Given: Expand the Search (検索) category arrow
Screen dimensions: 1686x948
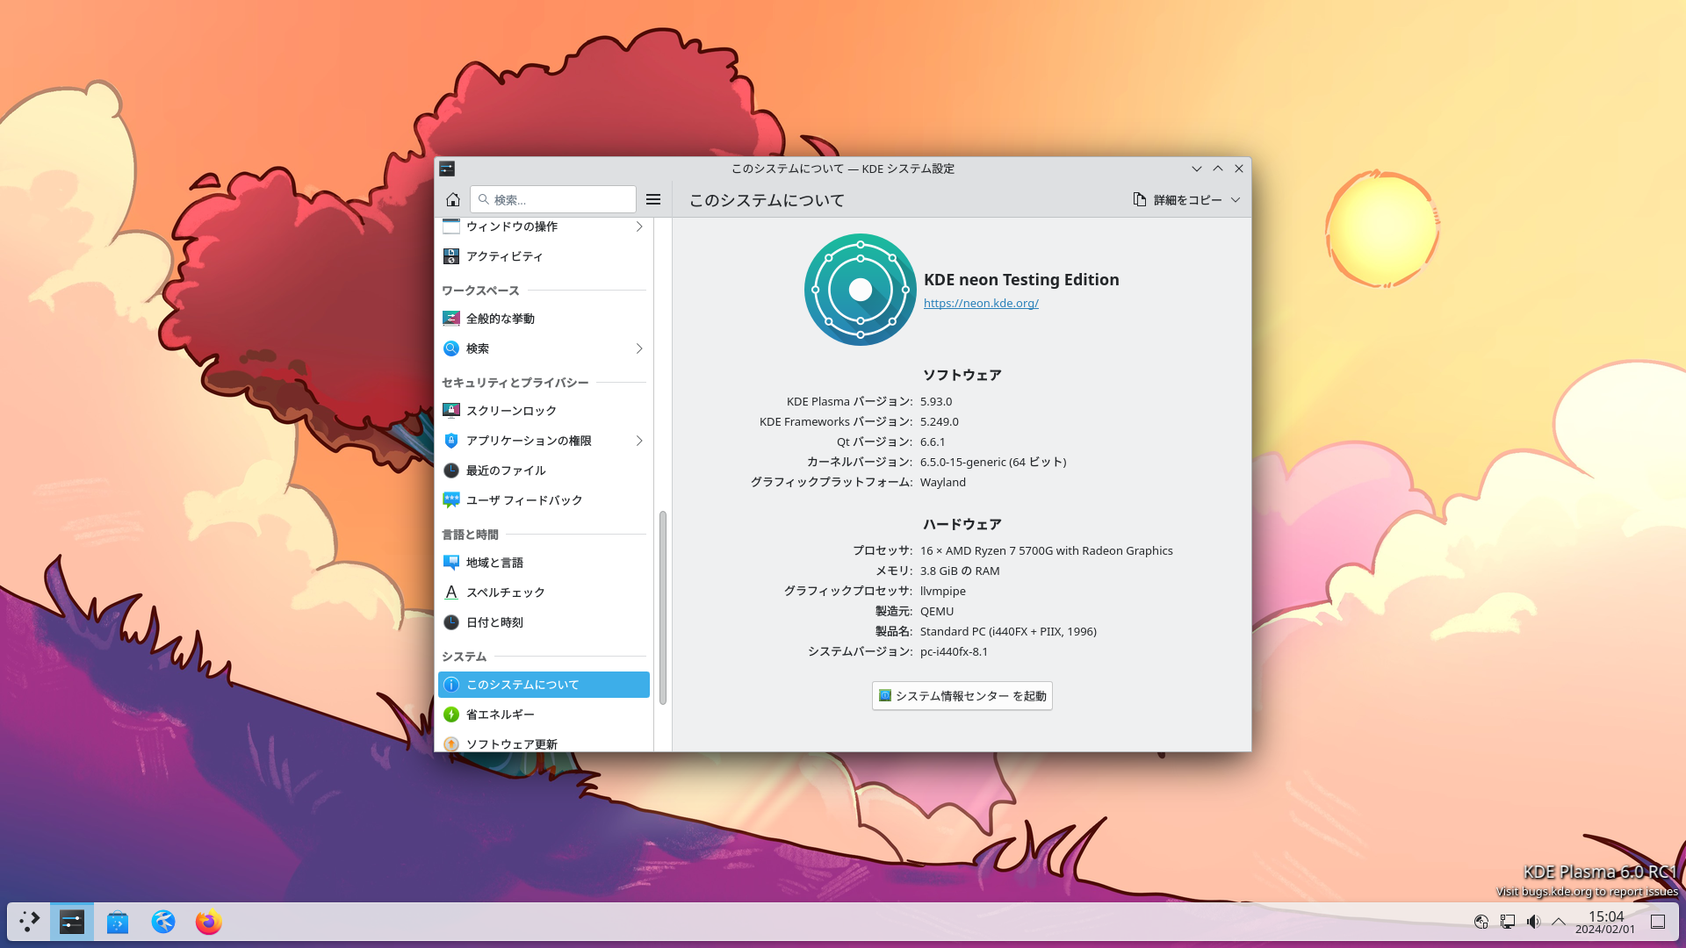Looking at the screenshot, I should coord(639,348).
